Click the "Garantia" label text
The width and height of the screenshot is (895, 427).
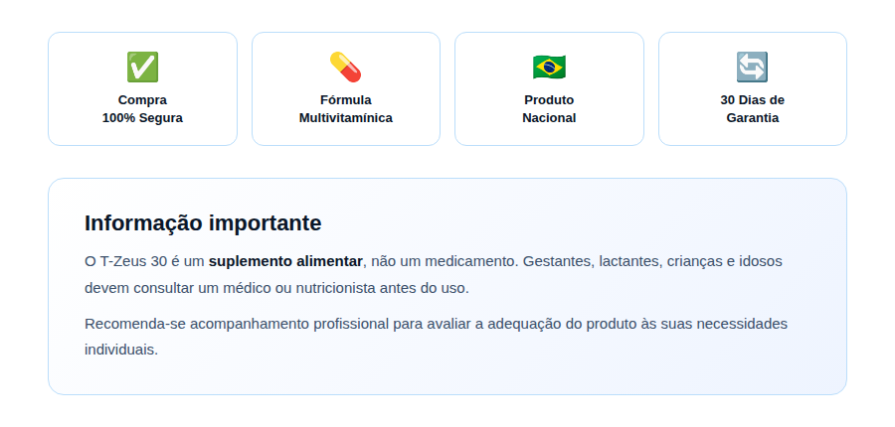coord(753,118)
